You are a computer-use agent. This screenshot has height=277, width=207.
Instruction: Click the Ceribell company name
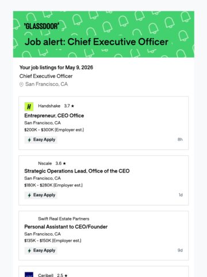click(x=45, y=275)
